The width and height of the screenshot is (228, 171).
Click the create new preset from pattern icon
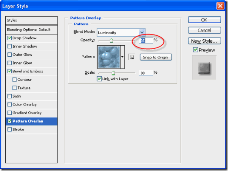click(132, 57)
